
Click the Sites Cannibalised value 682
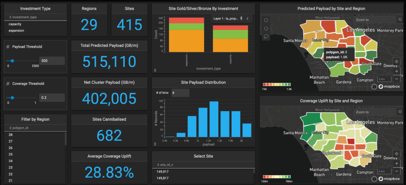(109, 135)
